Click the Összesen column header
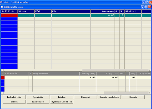The width and height of the screenshot is (152, 109). coord(103,11)
